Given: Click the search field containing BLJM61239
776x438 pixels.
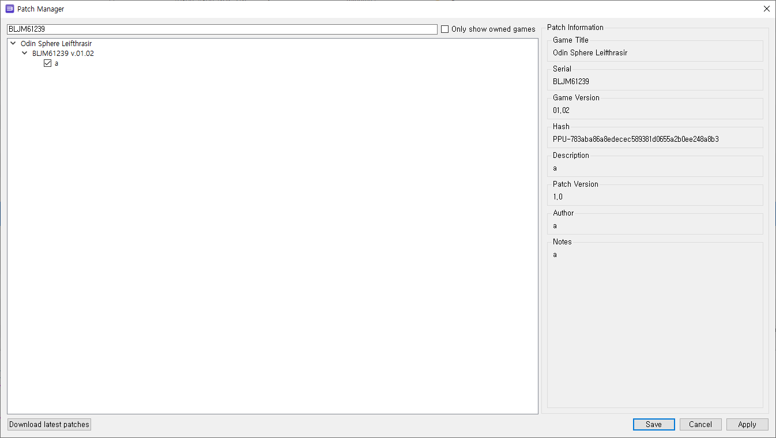Looking at the screenshot, I should coord(222,29).
